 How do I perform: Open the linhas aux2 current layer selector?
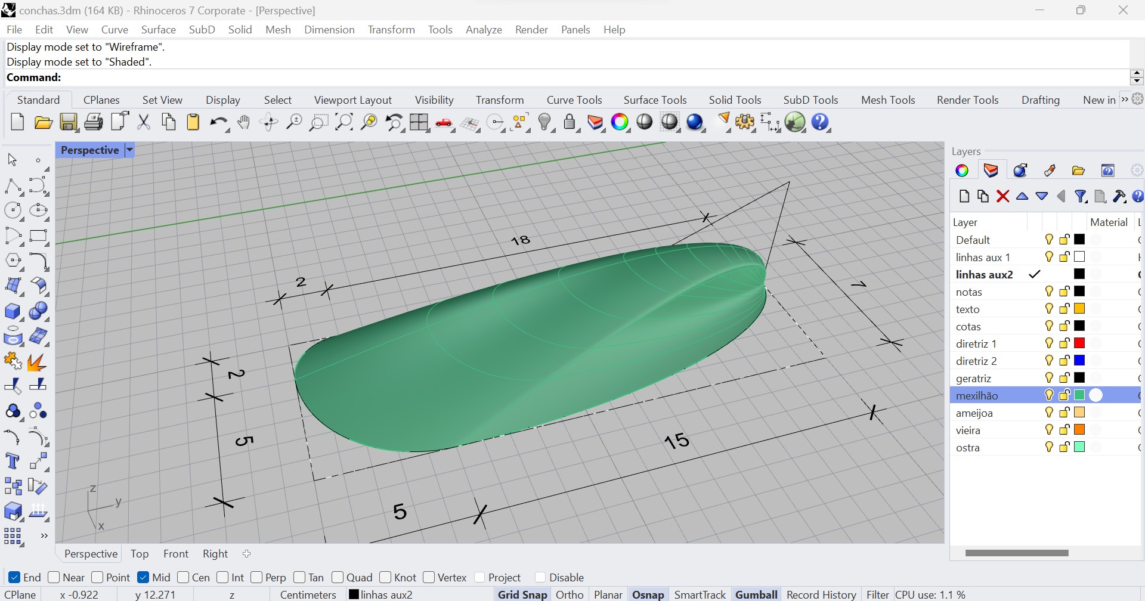380,594
